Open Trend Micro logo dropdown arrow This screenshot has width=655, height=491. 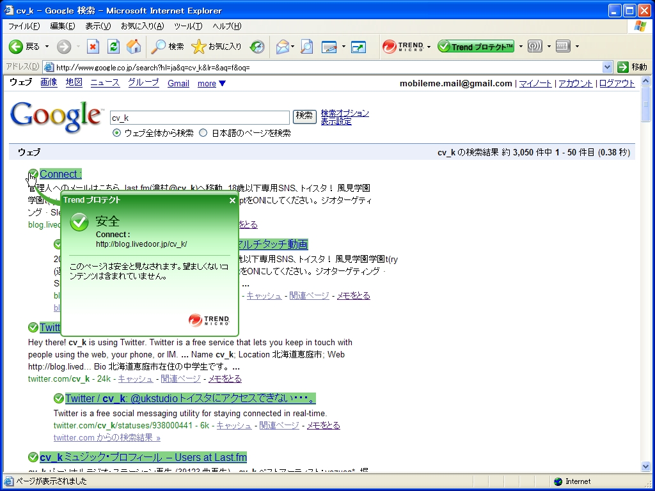pyautogui.click(x=429, y=46)
